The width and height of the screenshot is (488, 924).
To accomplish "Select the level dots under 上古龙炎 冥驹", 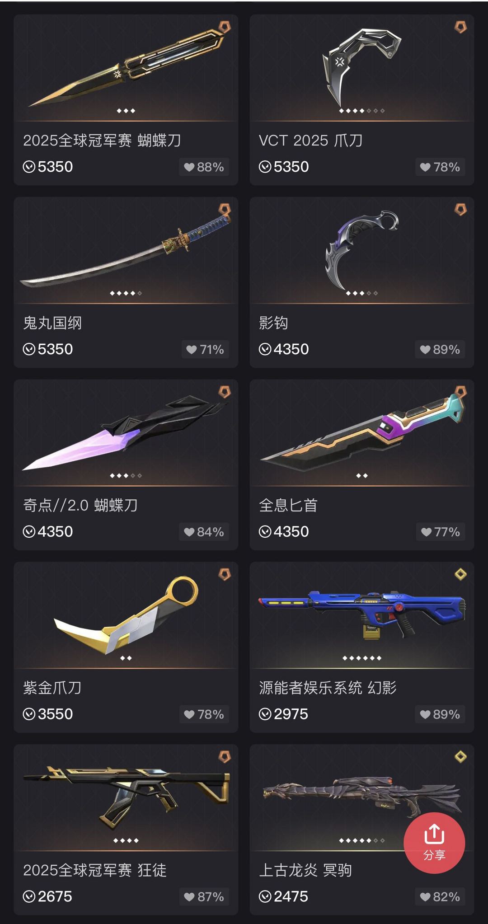I will click(x=362, y=840).
